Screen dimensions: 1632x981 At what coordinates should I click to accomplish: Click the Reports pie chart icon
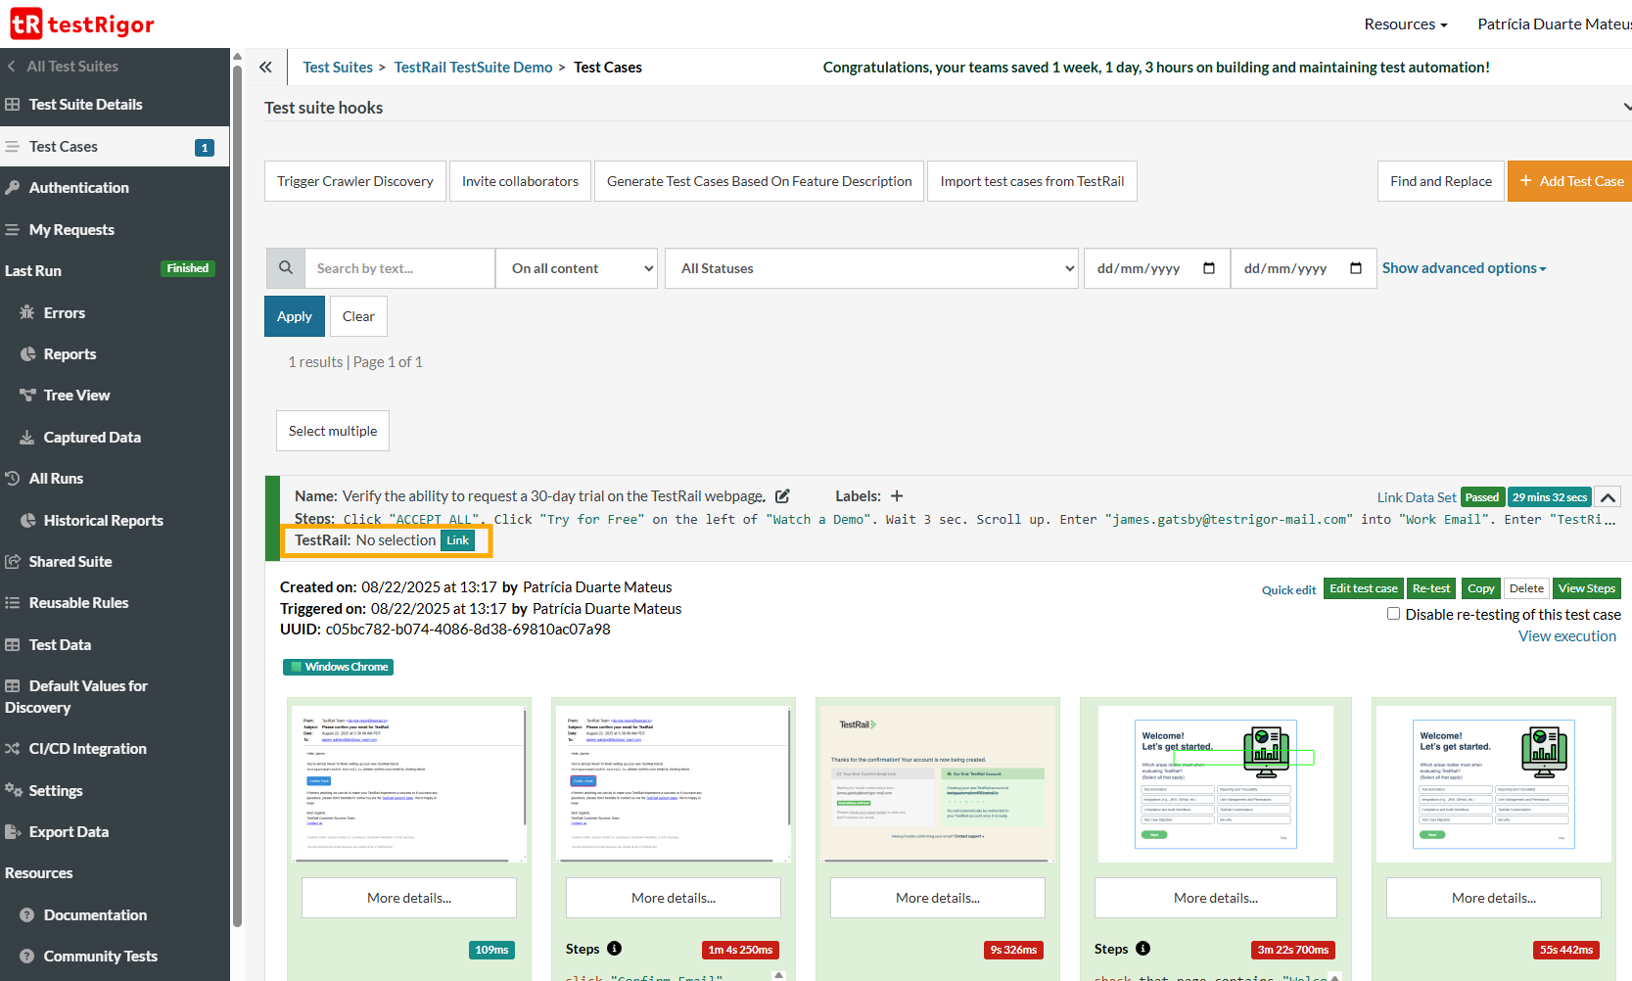pyautogui.click(x=27, y=354)
